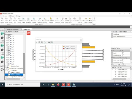Click the Build ROM ribbon icon
Image resolution: width=132 pixels, height=99 pixels.
pyautogui.click(x=66, y=20)
